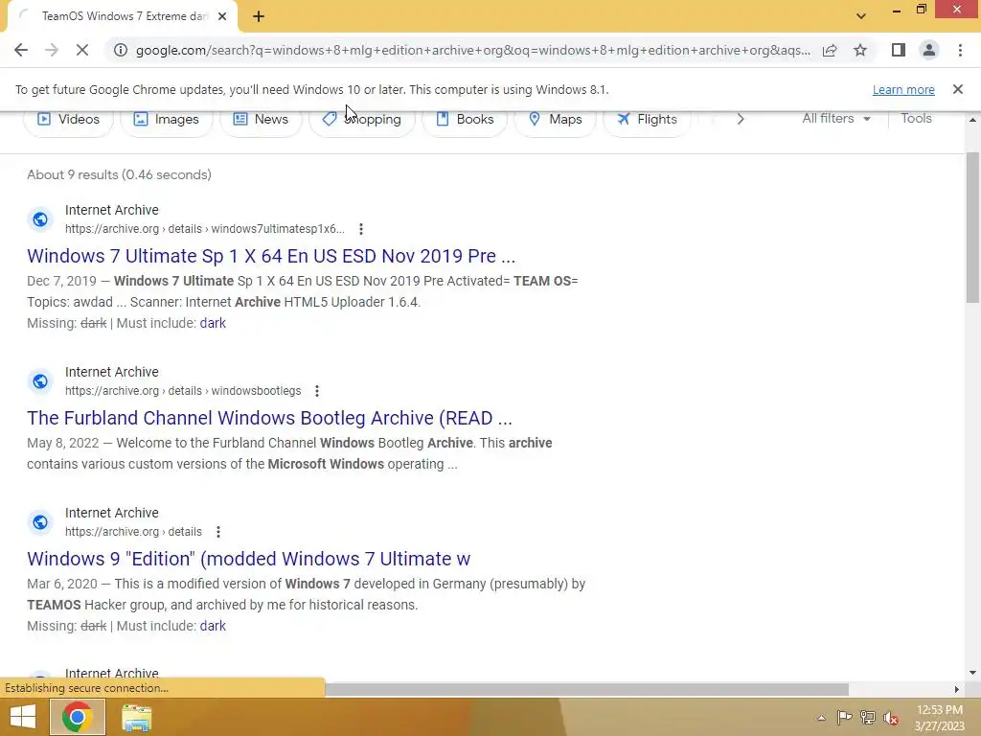The width and height of the screenshot is (981, 736).
Task: Show hidden system tray icons
Action: pyautogui.click(x=821, y=718)
